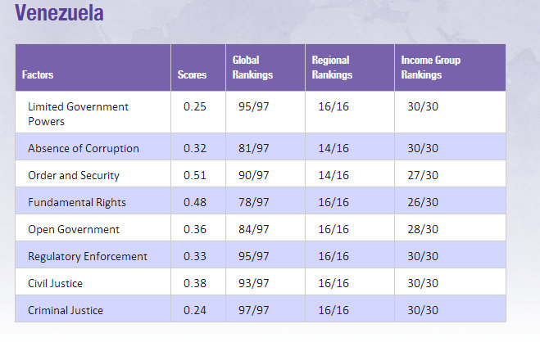Click the 0.25 Limited Government Powers score

click(x=193, y=106)
